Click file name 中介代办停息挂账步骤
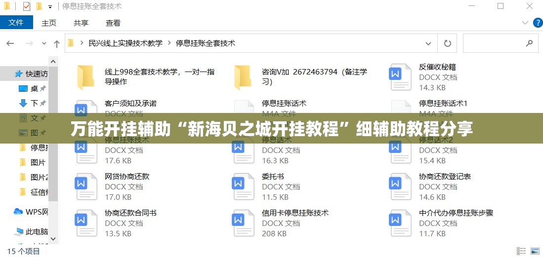This screenshot has width=543, height=257. pyautogui.click(x=456, y=213)
